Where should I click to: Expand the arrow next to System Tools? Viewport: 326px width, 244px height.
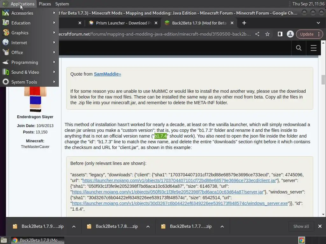pos(54,82)
